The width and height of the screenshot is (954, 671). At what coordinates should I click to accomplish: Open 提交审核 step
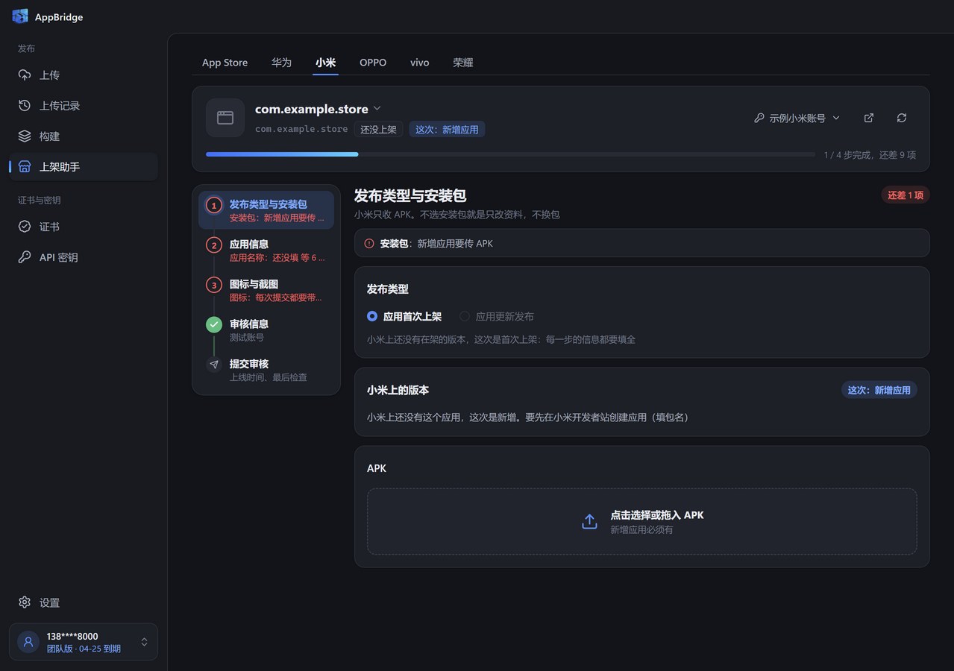(266, 370)
